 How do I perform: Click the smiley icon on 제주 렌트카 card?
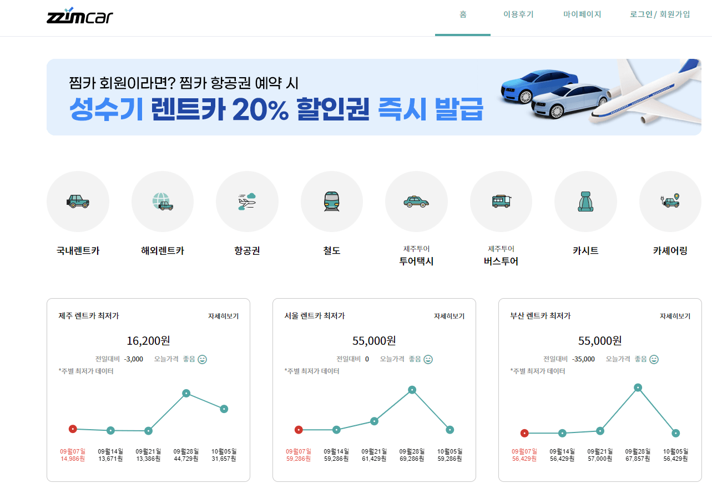[201, 359]
